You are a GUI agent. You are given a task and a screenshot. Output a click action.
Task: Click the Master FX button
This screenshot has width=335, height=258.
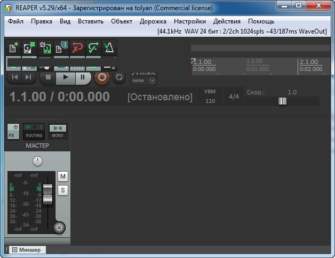13,131
